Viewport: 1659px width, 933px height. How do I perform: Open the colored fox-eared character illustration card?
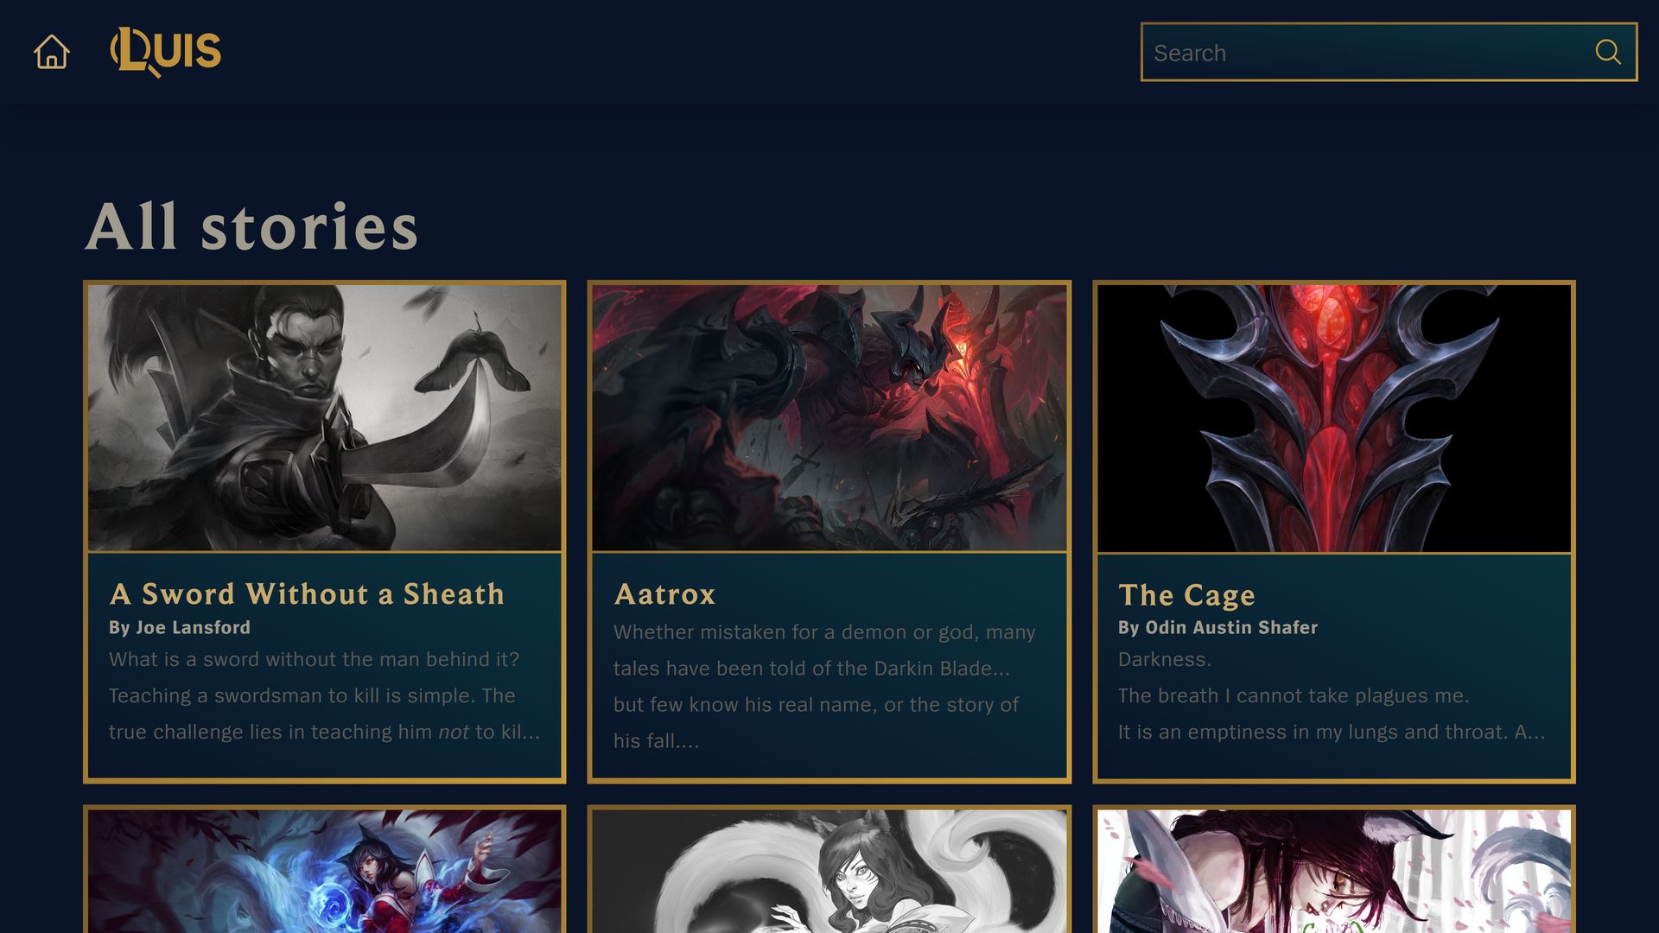pos(1334,871)
